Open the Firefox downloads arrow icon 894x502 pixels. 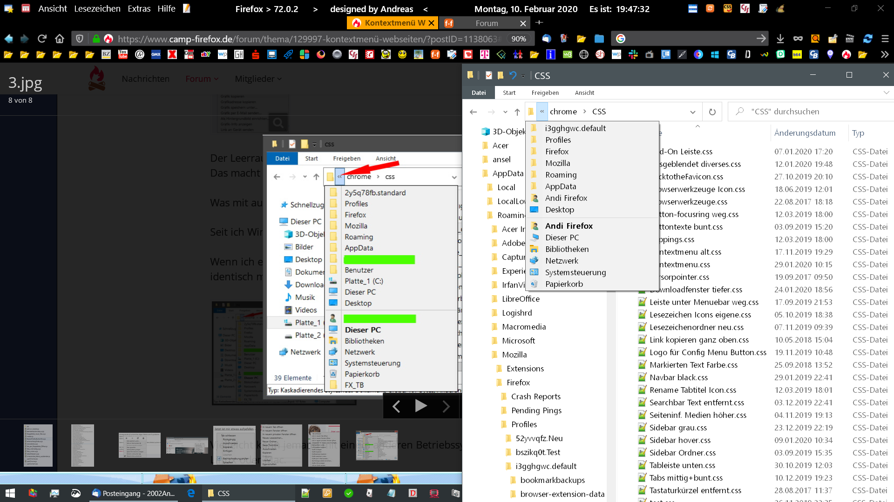780,39
